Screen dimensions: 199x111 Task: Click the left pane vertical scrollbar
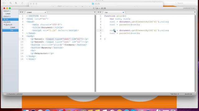[95, 53]
